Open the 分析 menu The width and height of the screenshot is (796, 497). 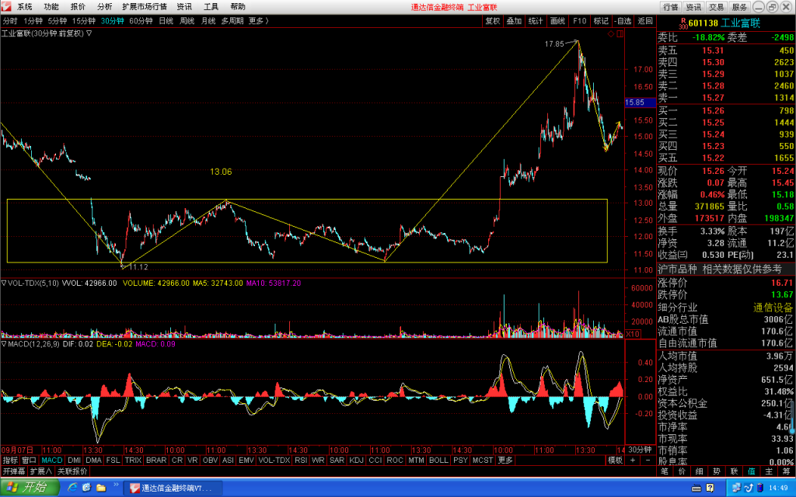pos(105,6)
